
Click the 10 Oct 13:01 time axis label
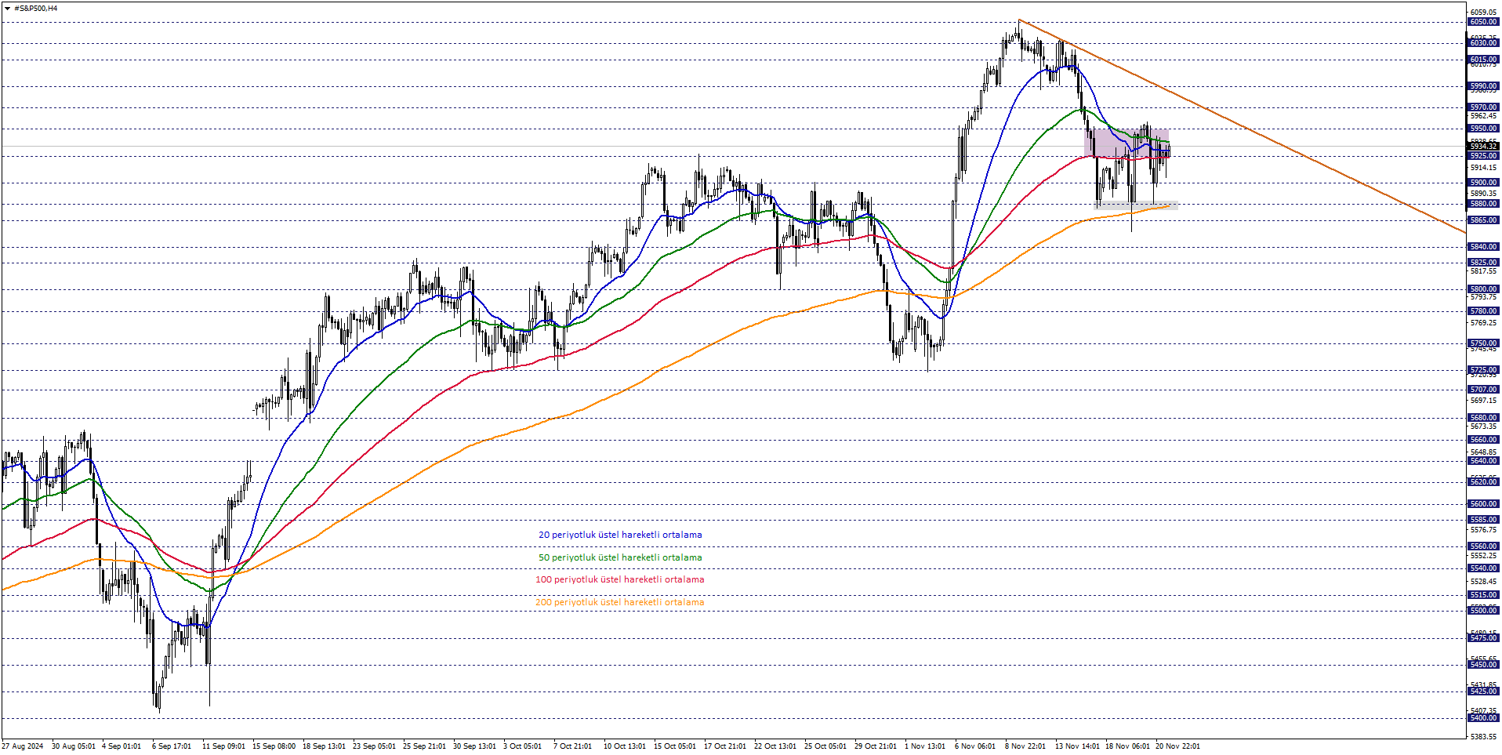click(x=625, y=746)
